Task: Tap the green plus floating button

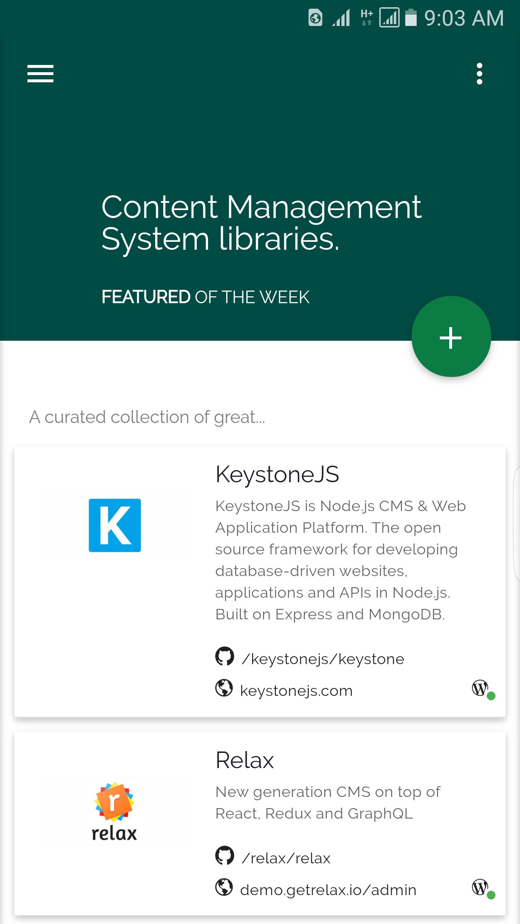Action: point(451,336)
